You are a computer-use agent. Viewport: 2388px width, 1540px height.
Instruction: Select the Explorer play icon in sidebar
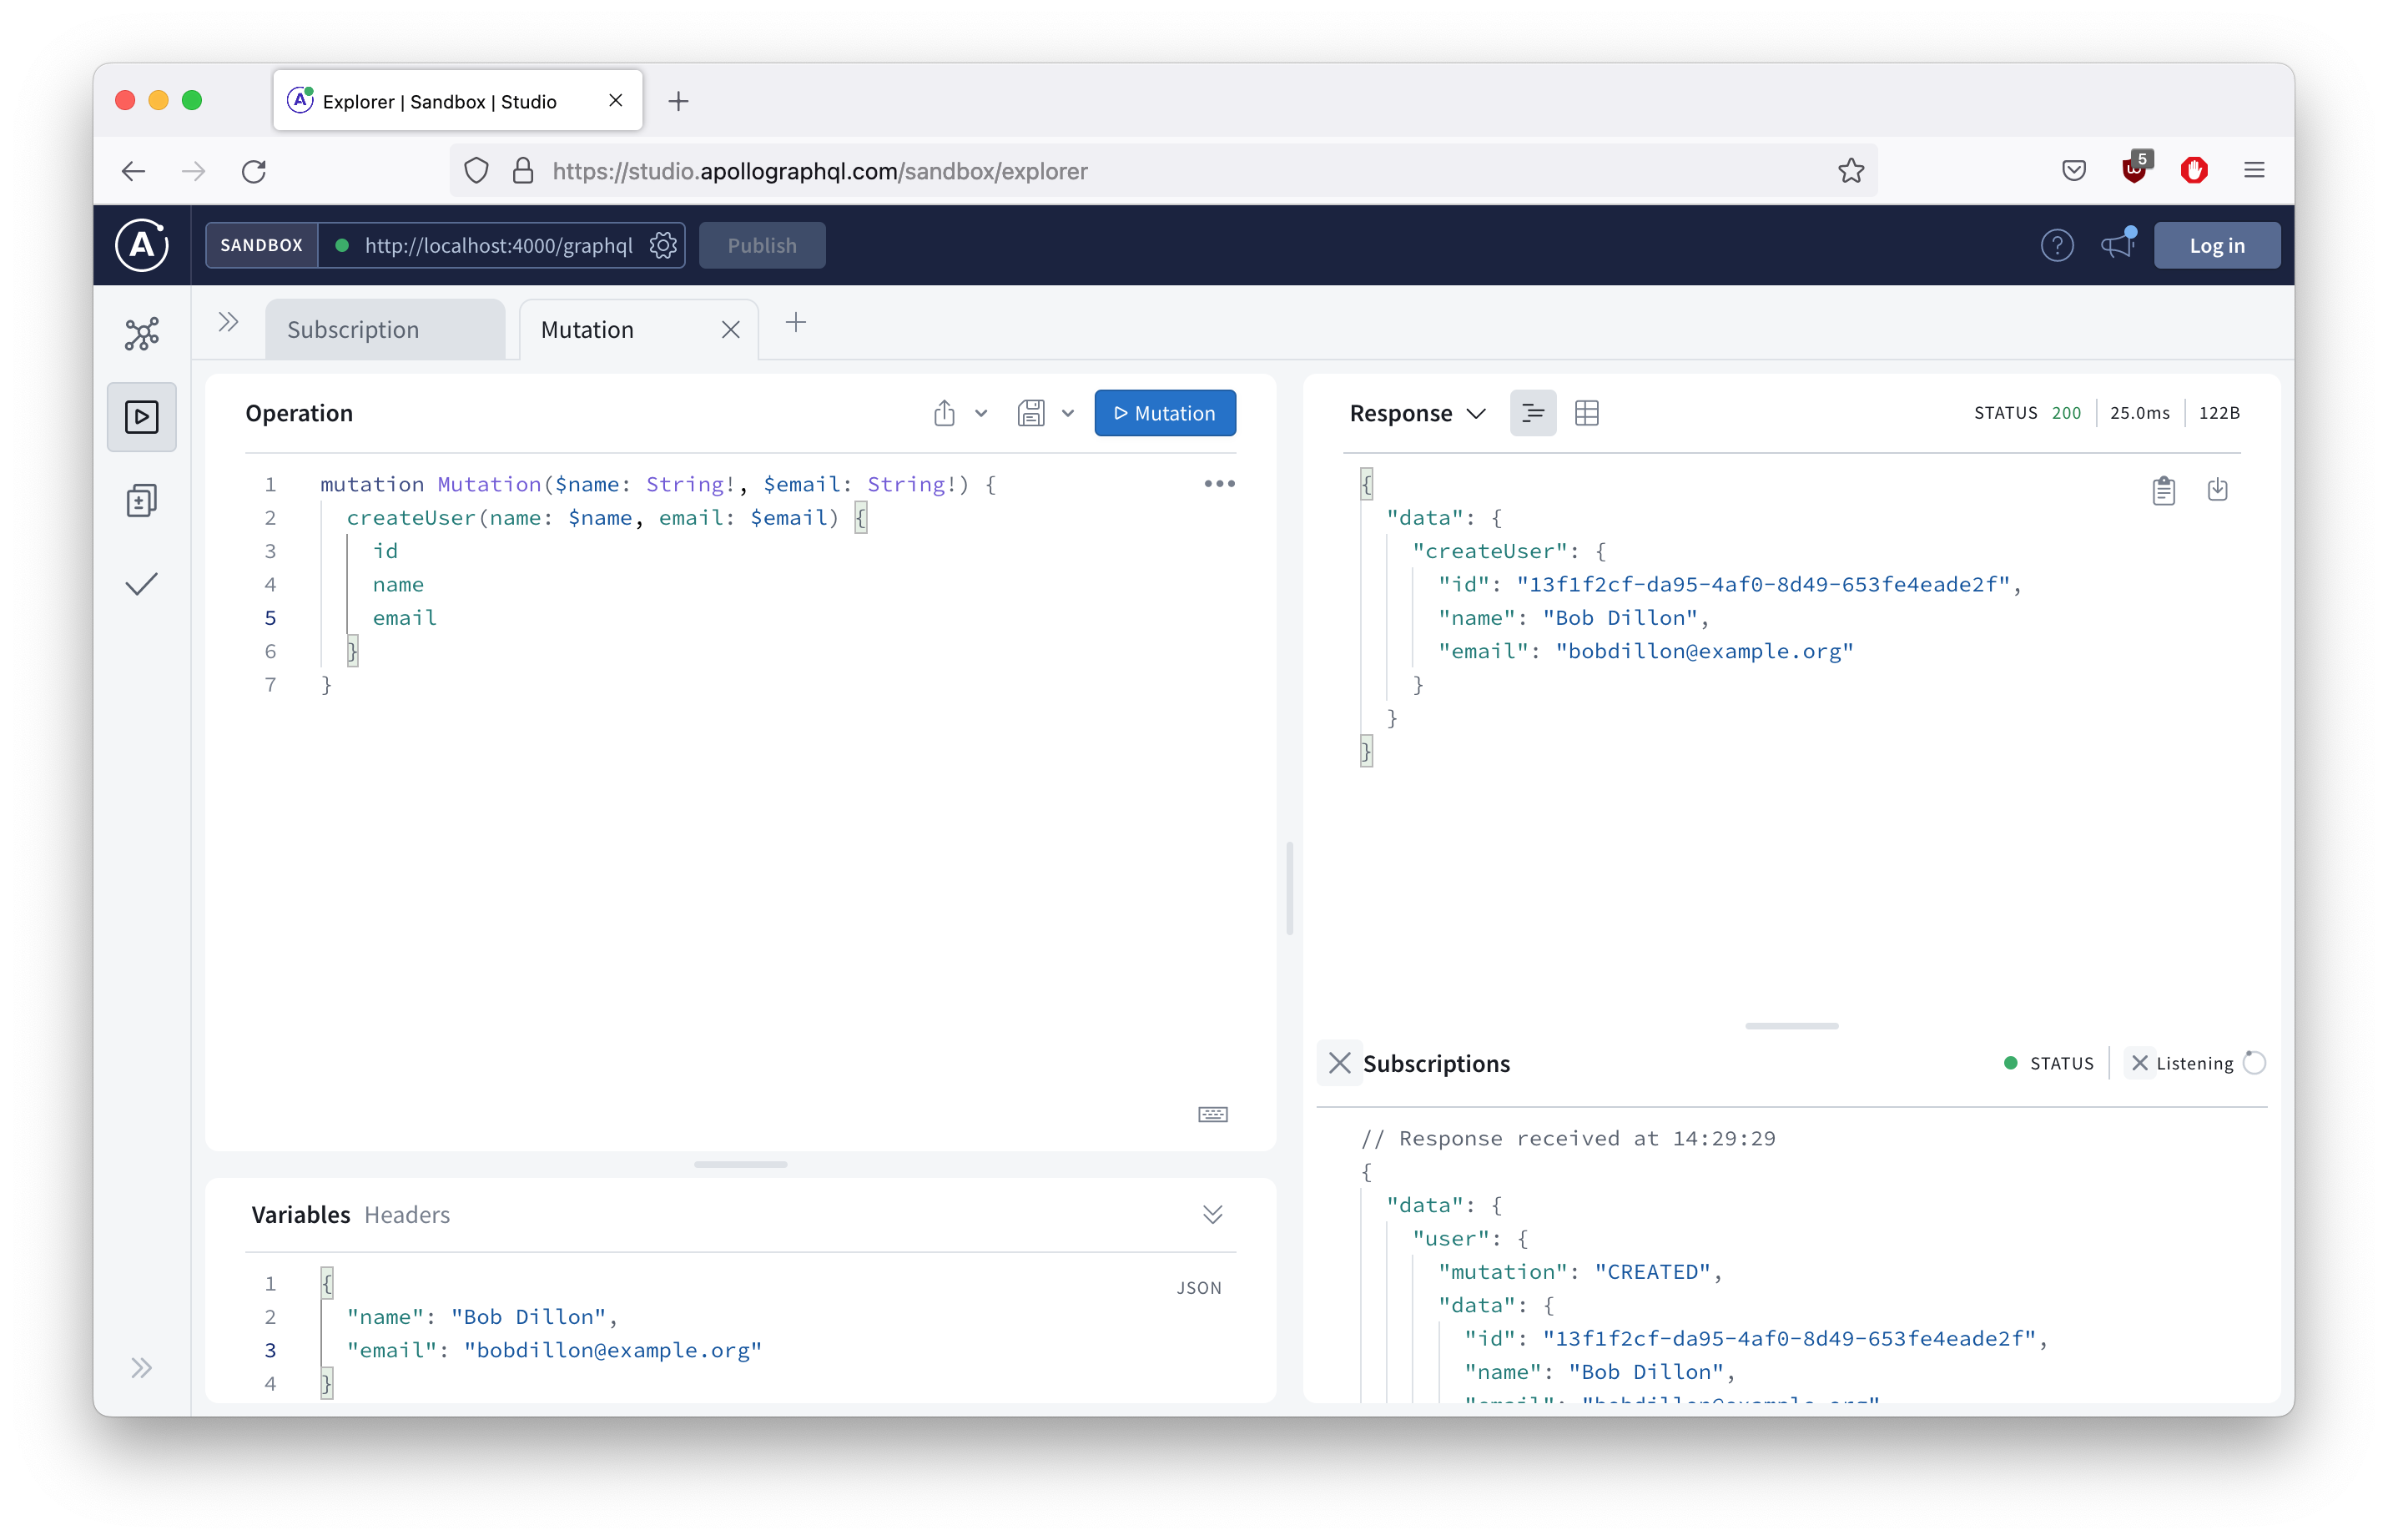[141, 416]
